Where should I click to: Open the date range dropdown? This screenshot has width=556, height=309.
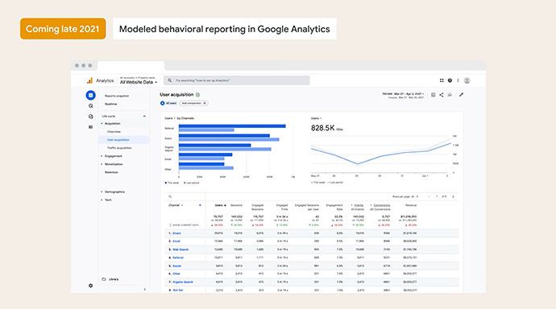pos(403,94)
